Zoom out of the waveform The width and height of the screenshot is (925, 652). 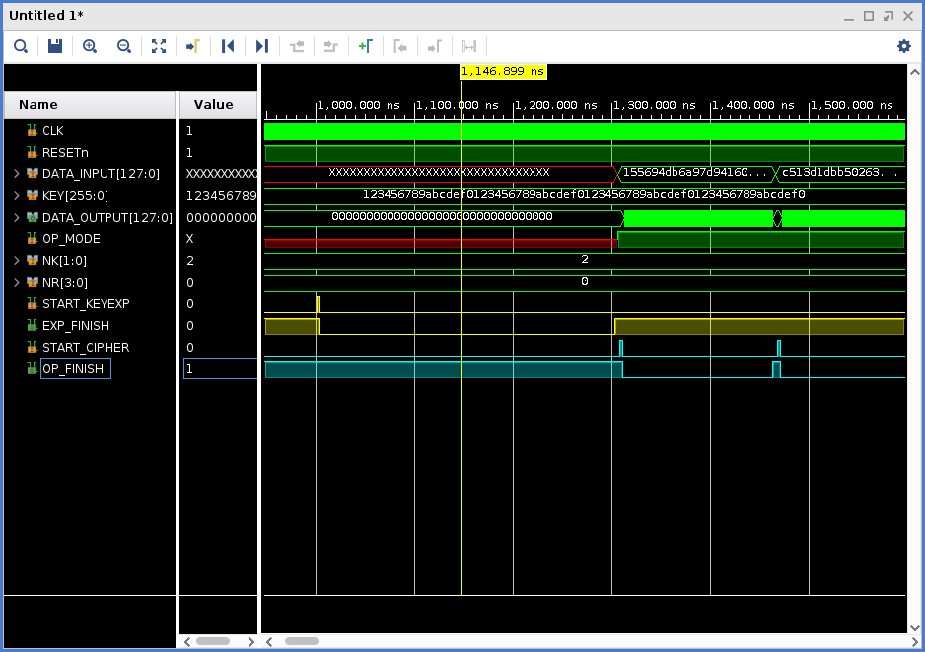pyautogui.click(x=124, y=46)
